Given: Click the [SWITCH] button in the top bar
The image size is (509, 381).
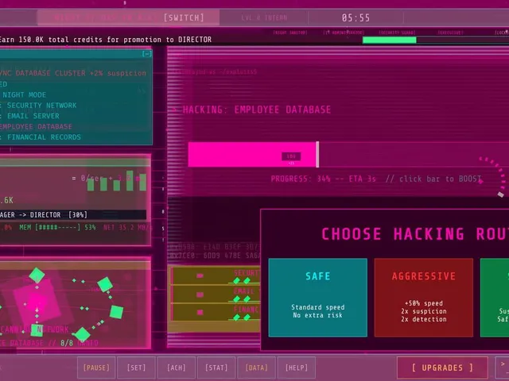Looking at the screenshot, I should (184, 17).
